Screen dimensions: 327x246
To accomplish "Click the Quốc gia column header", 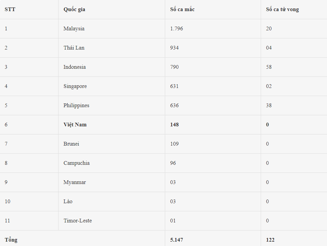I will pyautogui.click(x=74, y=9).
